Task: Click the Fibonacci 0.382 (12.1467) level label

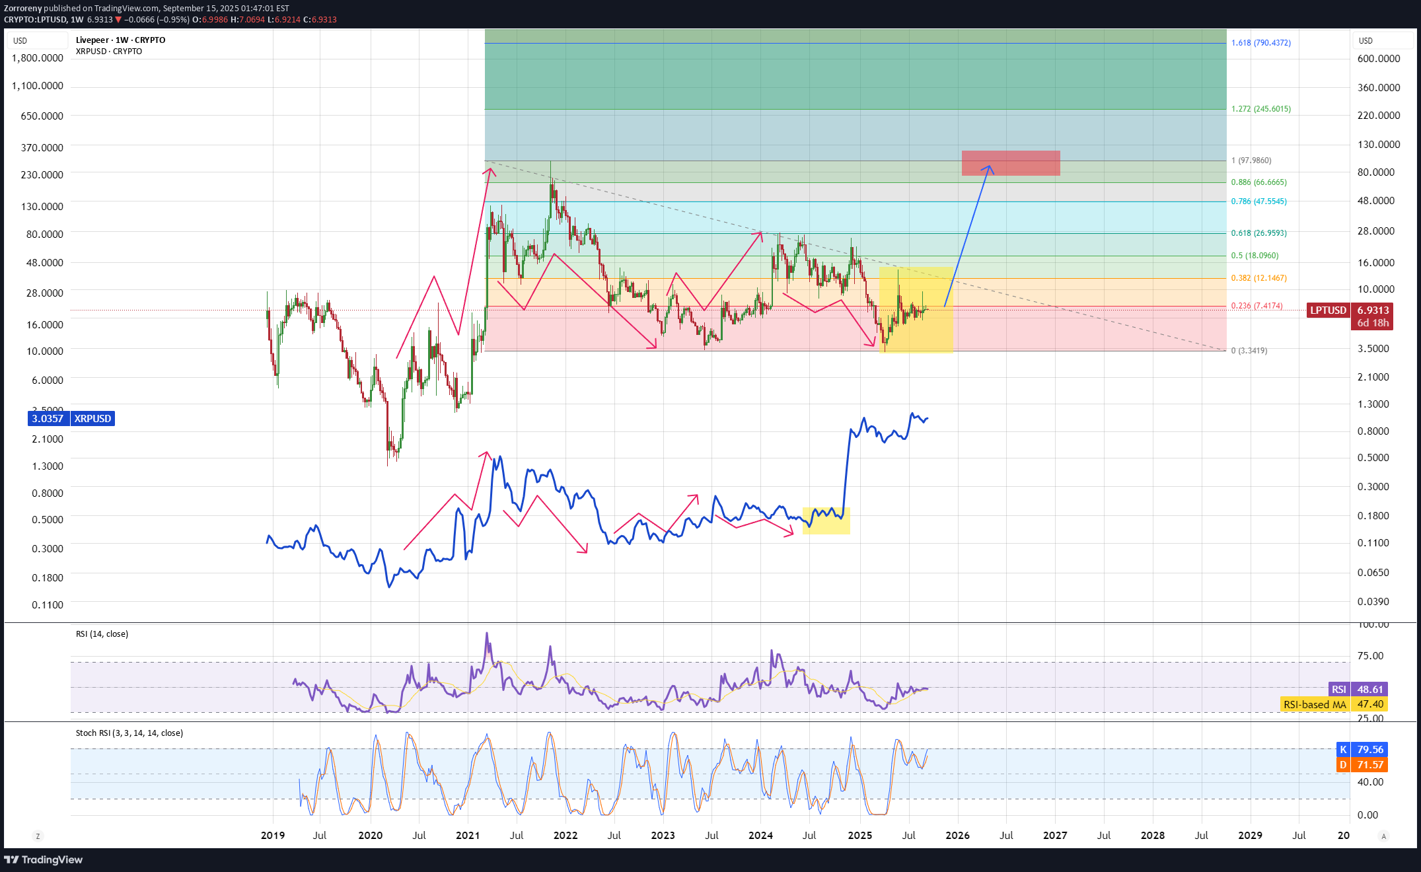Action: pos(1258,277)
